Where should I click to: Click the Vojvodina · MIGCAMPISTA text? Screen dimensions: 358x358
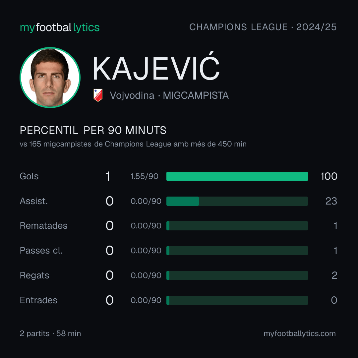169,95
